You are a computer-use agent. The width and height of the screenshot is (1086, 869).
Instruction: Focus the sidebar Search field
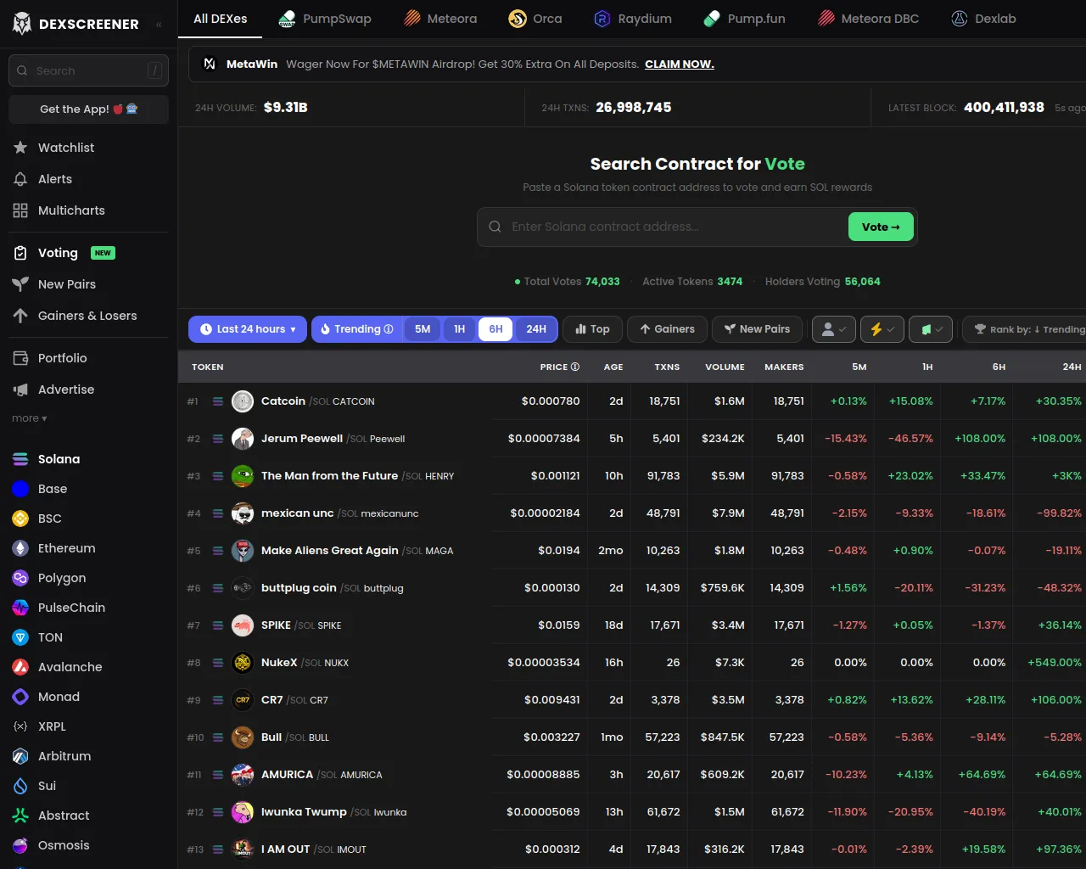click(88, 70)
